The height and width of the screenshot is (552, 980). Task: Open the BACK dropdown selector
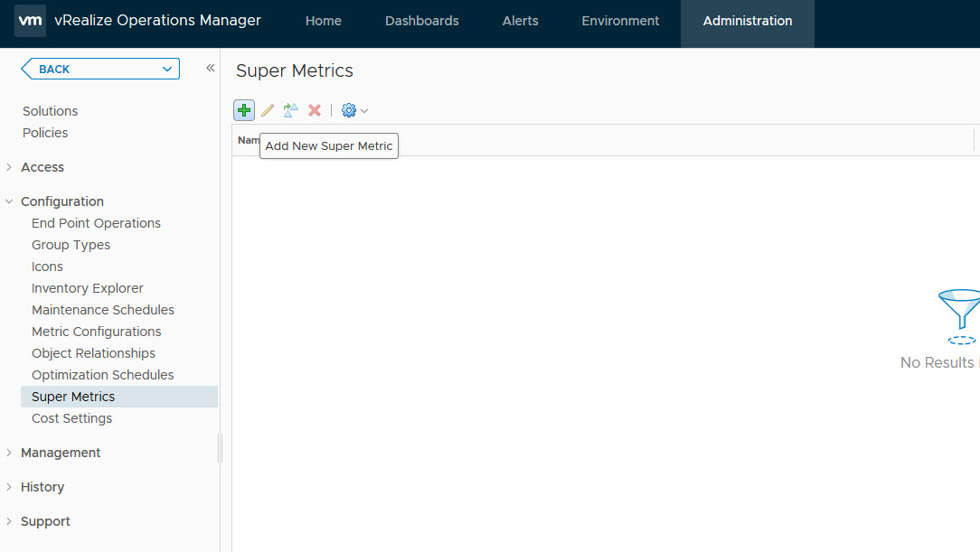(x=166, y=69)
